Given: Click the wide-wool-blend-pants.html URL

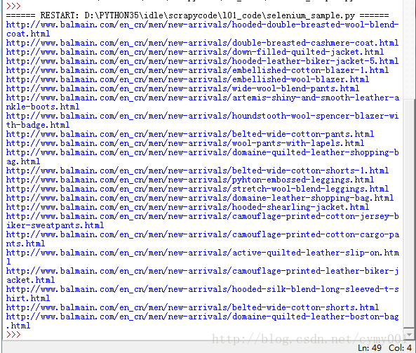Looking at the screenshot, I should coord(182,88).
